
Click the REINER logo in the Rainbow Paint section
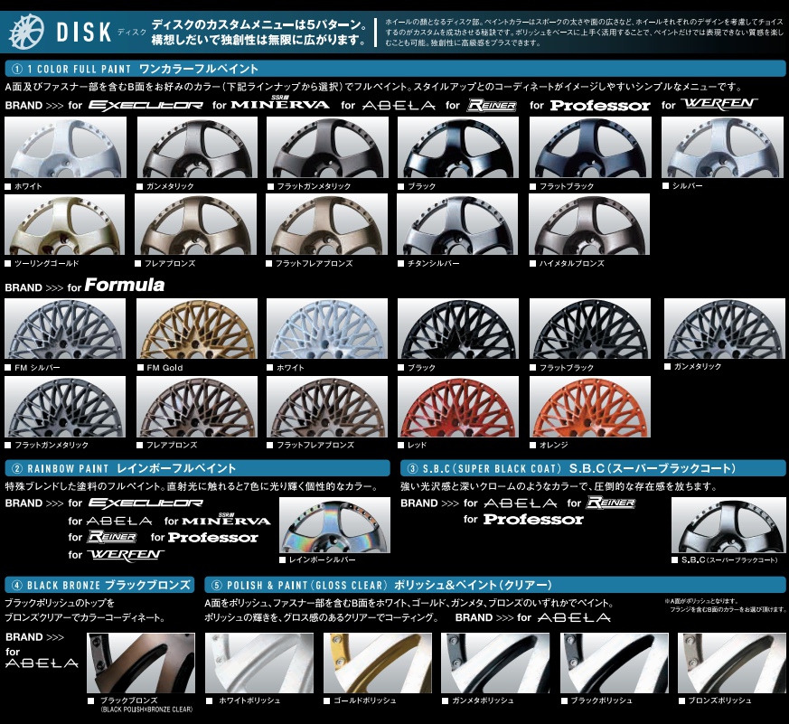112,537
